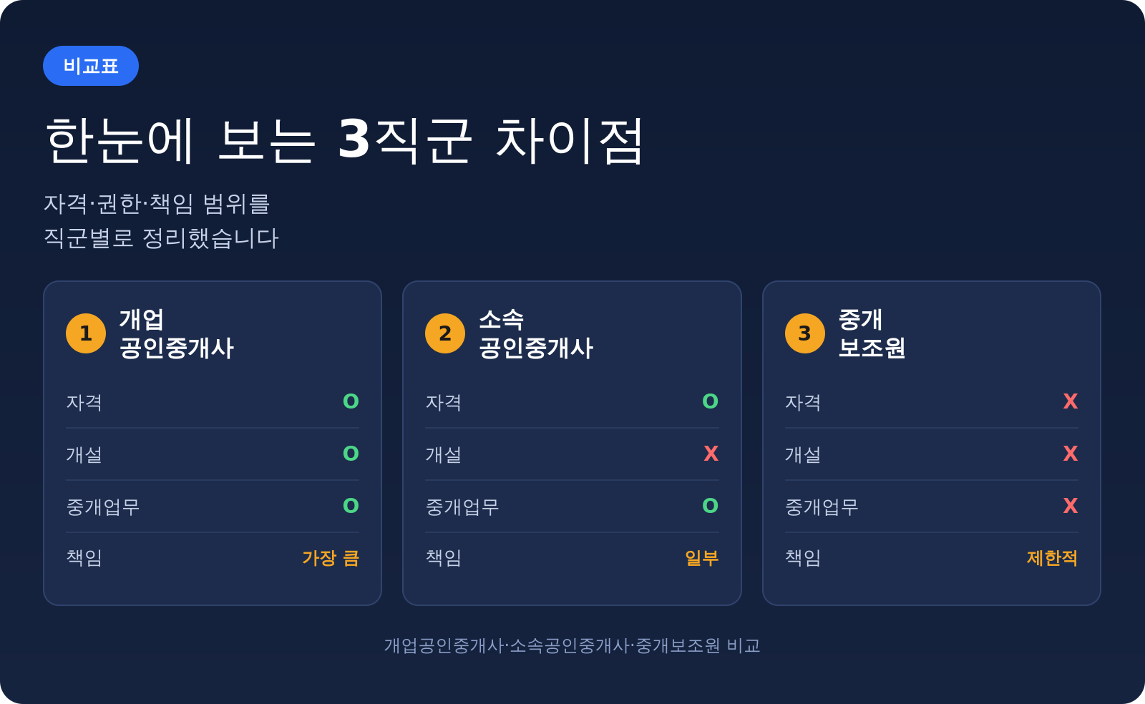Click 중개업무 row label in first card
This screenshot has height=704, width=1145.
(102, 507)
